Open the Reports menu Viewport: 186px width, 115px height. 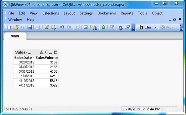point(127,13)
